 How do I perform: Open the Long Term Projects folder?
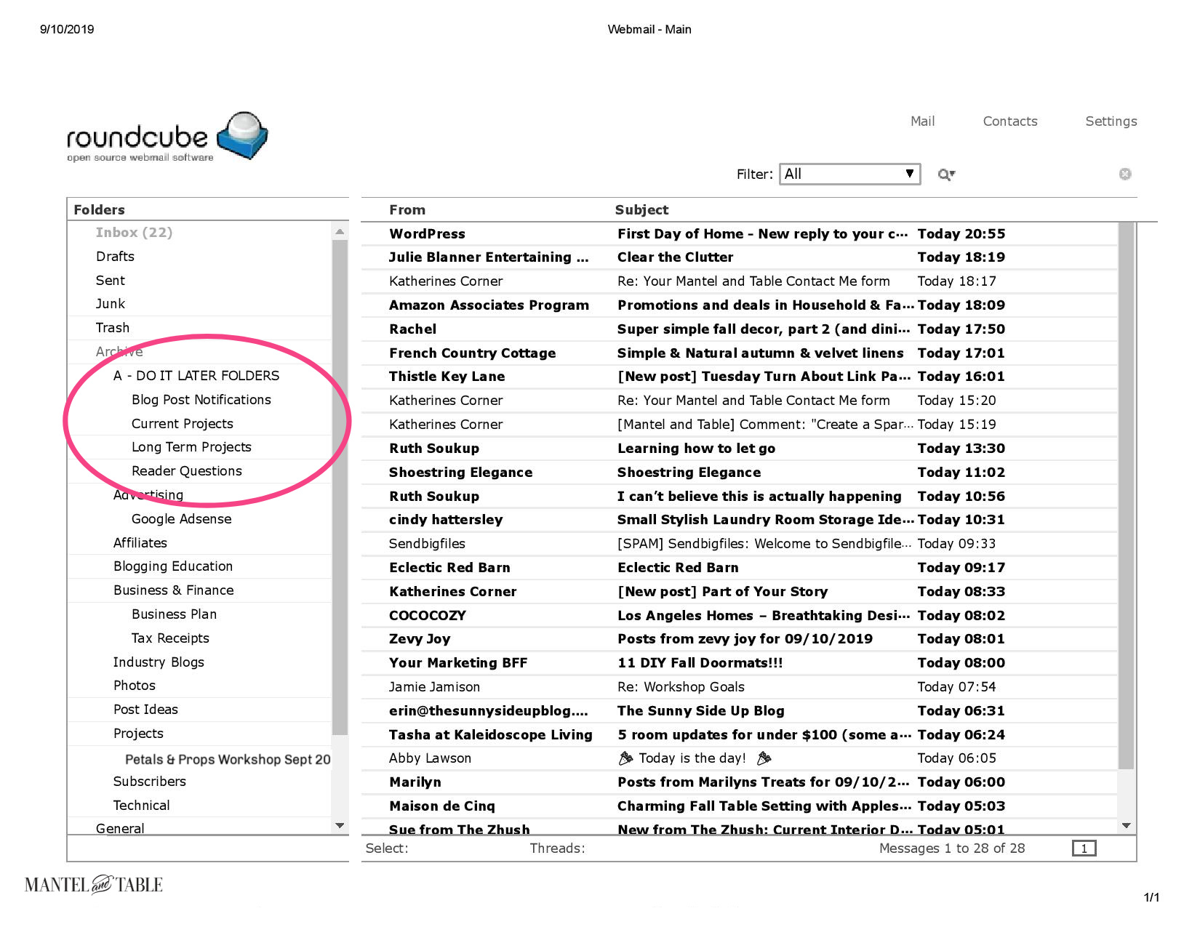[199, 447]
